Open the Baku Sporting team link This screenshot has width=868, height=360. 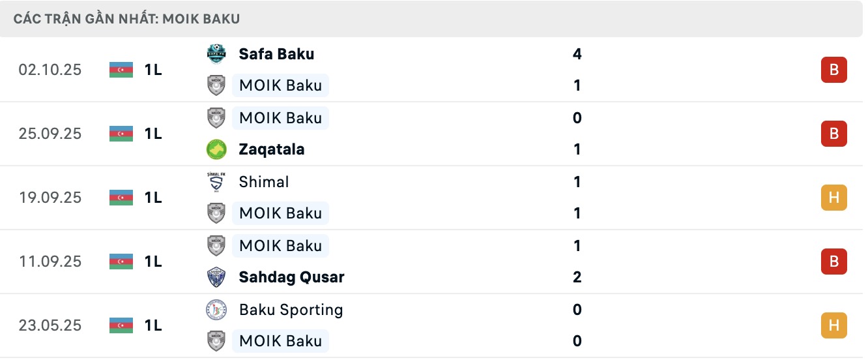(x=291, y=310)
